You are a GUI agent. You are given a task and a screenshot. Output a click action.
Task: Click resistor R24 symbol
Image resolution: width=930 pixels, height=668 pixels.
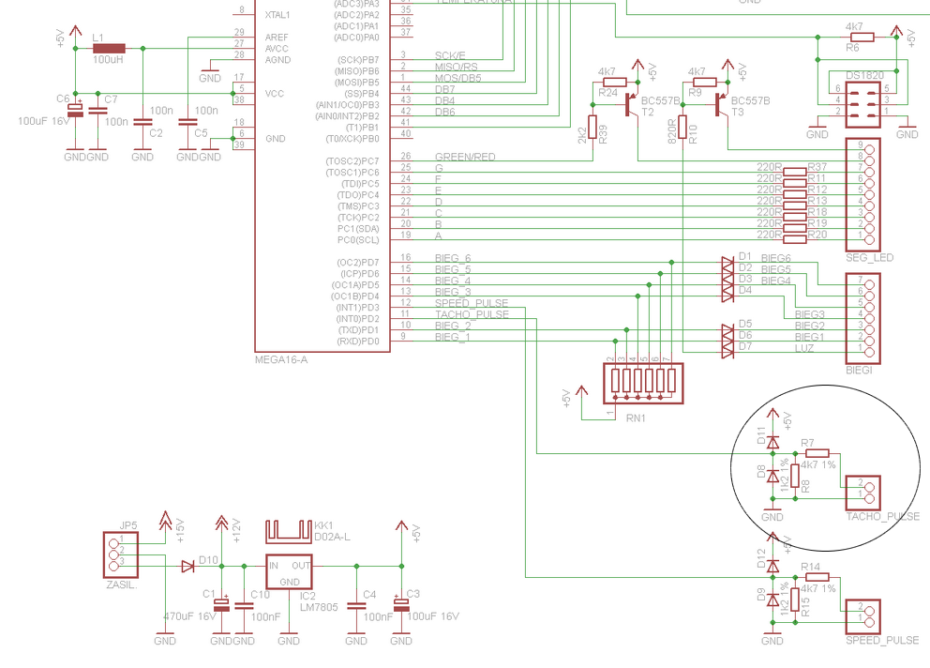pyautogui.click(x=614, y=82)
